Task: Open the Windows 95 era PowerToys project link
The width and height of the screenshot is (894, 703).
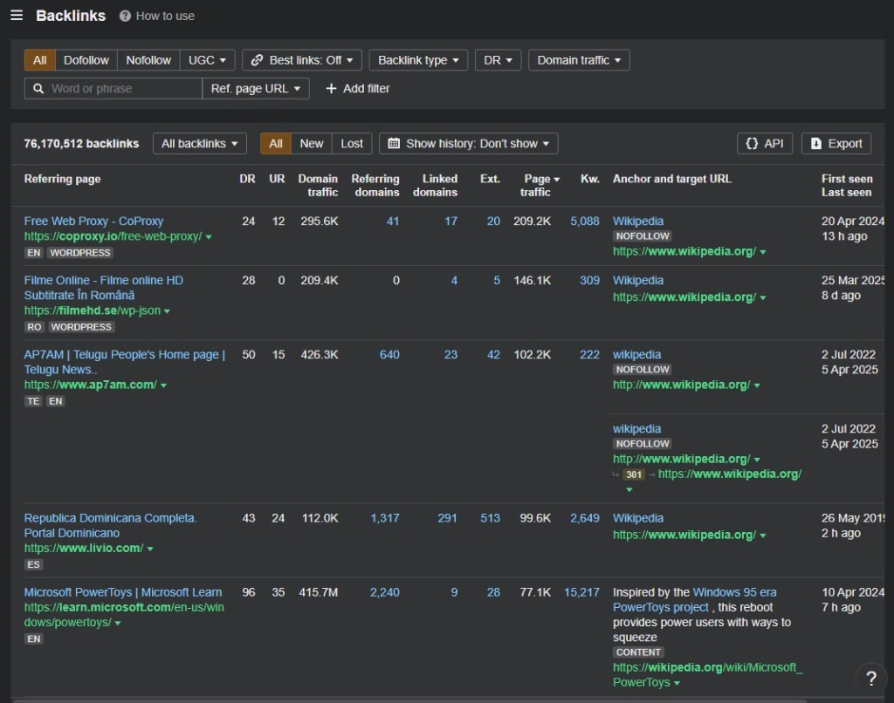Action: (694, 600)
